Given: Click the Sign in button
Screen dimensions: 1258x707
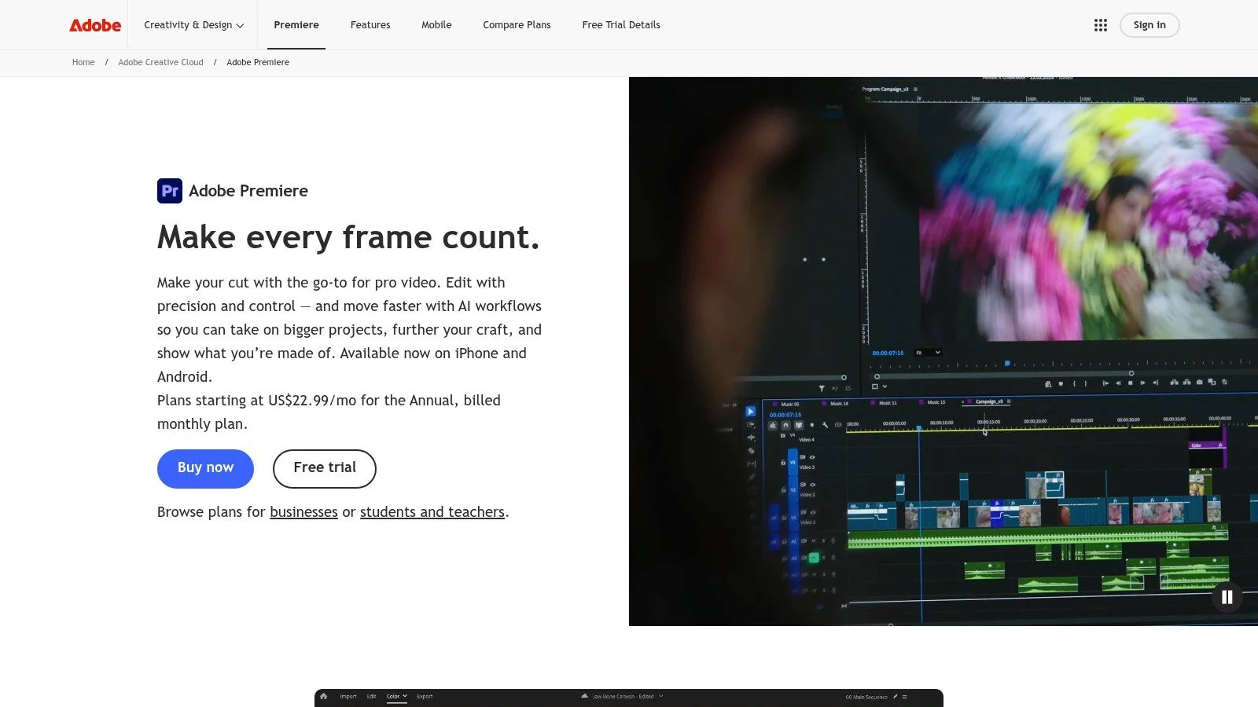Looking at the screenshot, I should point(1149,25).
